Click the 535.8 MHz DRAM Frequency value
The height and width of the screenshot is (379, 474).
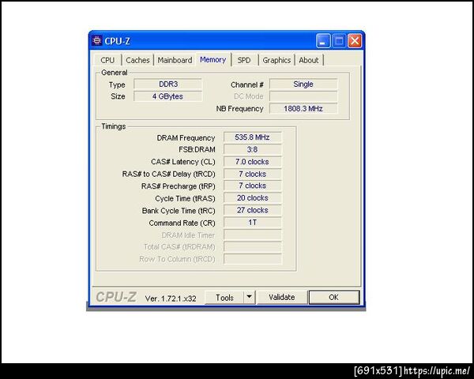[253, 137]
